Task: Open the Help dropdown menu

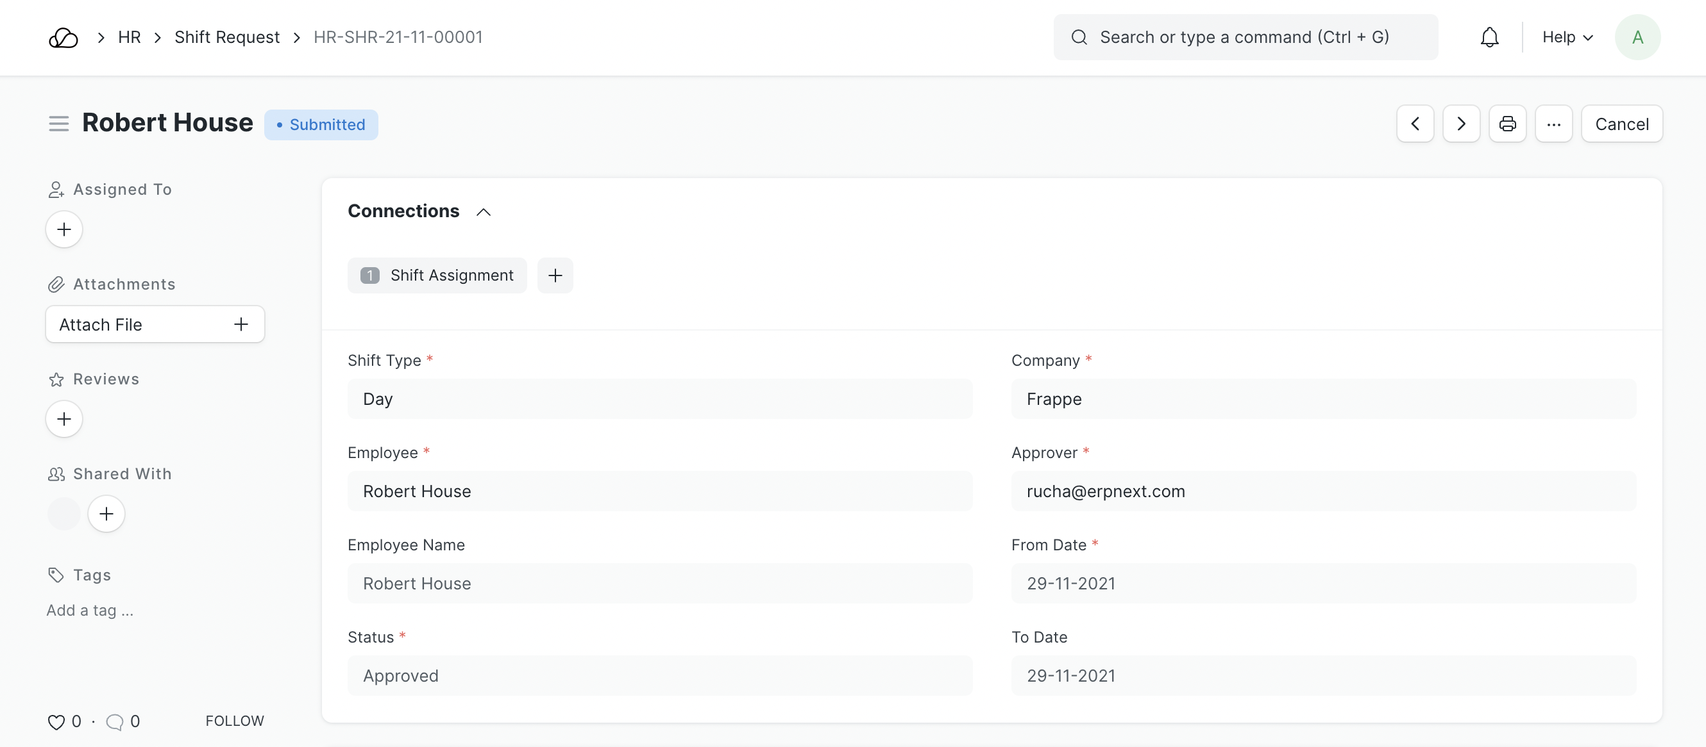Action: (1567, 38)
